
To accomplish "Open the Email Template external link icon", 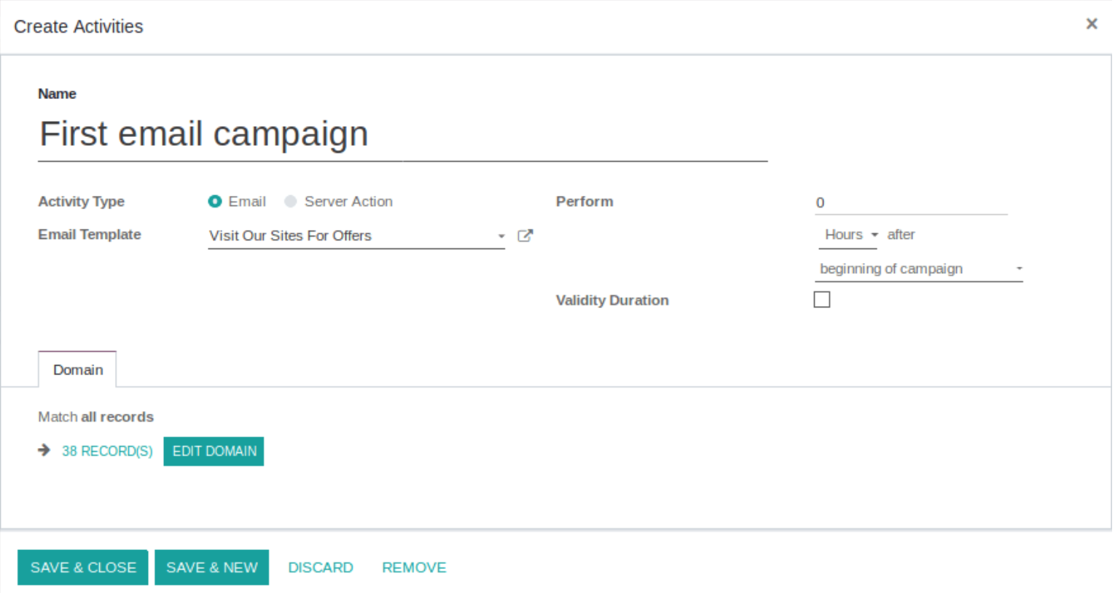I will pos(525,235).
